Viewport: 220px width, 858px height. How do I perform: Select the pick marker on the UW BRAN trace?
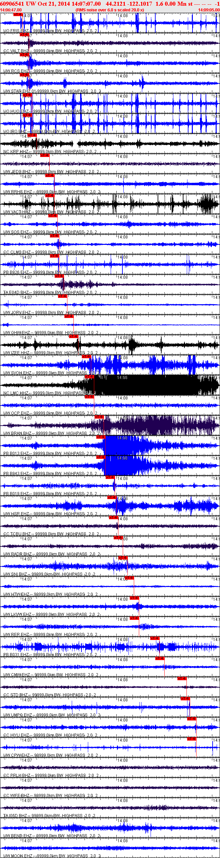tap(99, 417)
